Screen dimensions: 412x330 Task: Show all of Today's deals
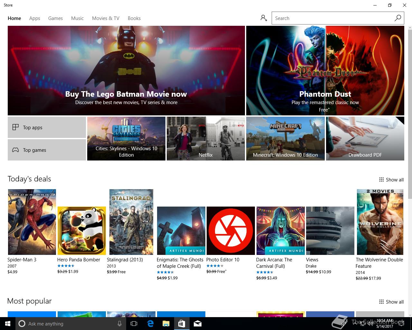pyautogui.click(x=391, y=180)
